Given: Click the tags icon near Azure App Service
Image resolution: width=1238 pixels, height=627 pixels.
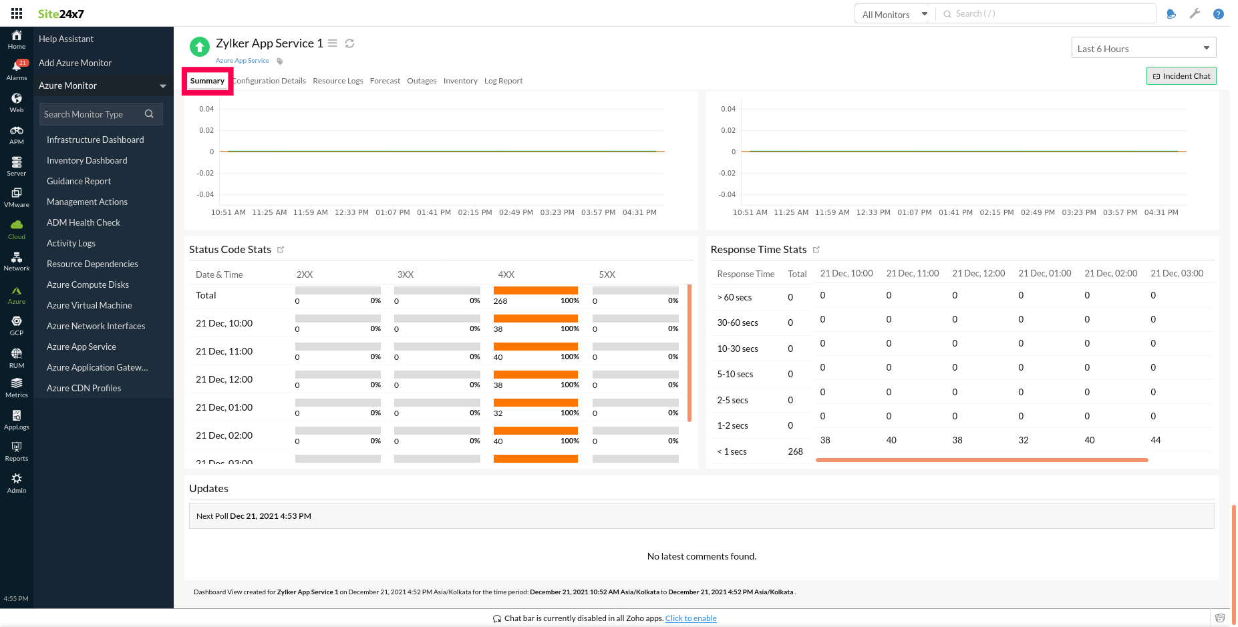Looking at the screenshot, I should 279,60.
